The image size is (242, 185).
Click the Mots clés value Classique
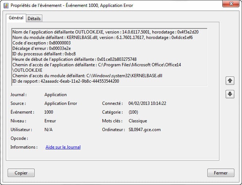138,121
